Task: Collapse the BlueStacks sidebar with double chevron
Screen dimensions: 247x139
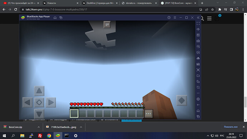Action: click(x=198, y=18)
